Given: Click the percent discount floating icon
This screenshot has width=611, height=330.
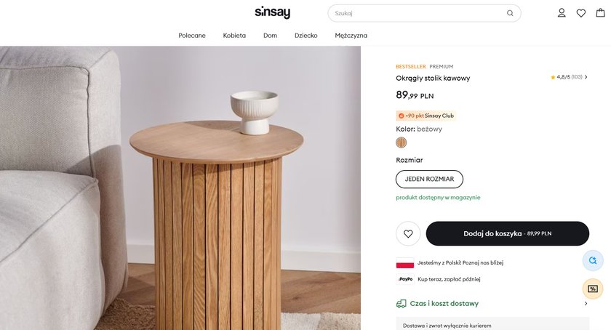Looking at the screenshot, I should 593,288.
